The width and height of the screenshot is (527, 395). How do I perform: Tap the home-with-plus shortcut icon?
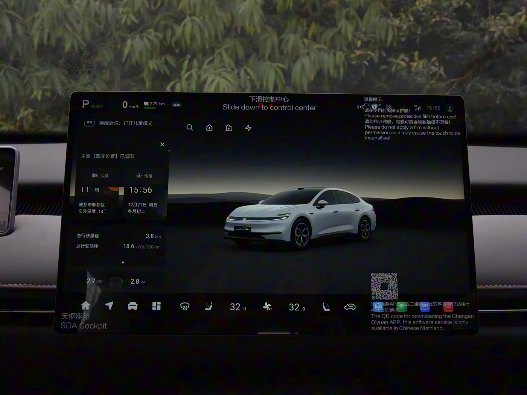point(209,128)
